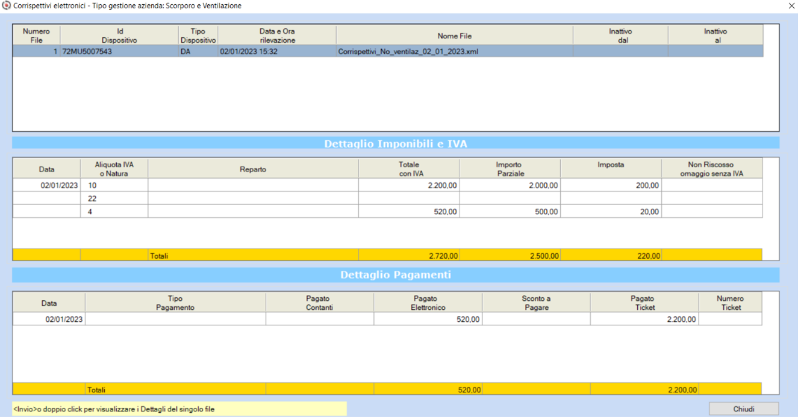Select the file row with device 72MU5007543
The image size is (798, 417).
388,52
